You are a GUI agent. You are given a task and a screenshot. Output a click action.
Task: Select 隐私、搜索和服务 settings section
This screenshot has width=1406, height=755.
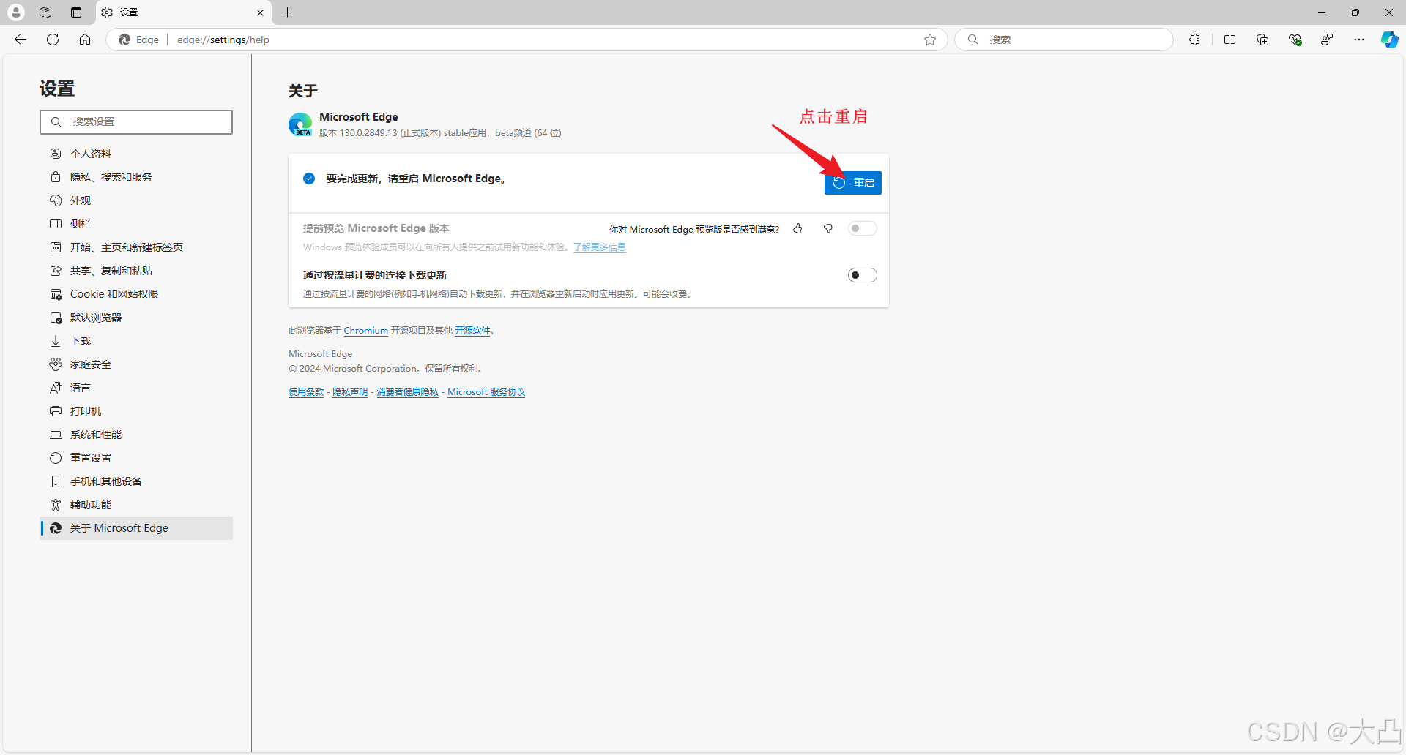coord(136,177)
